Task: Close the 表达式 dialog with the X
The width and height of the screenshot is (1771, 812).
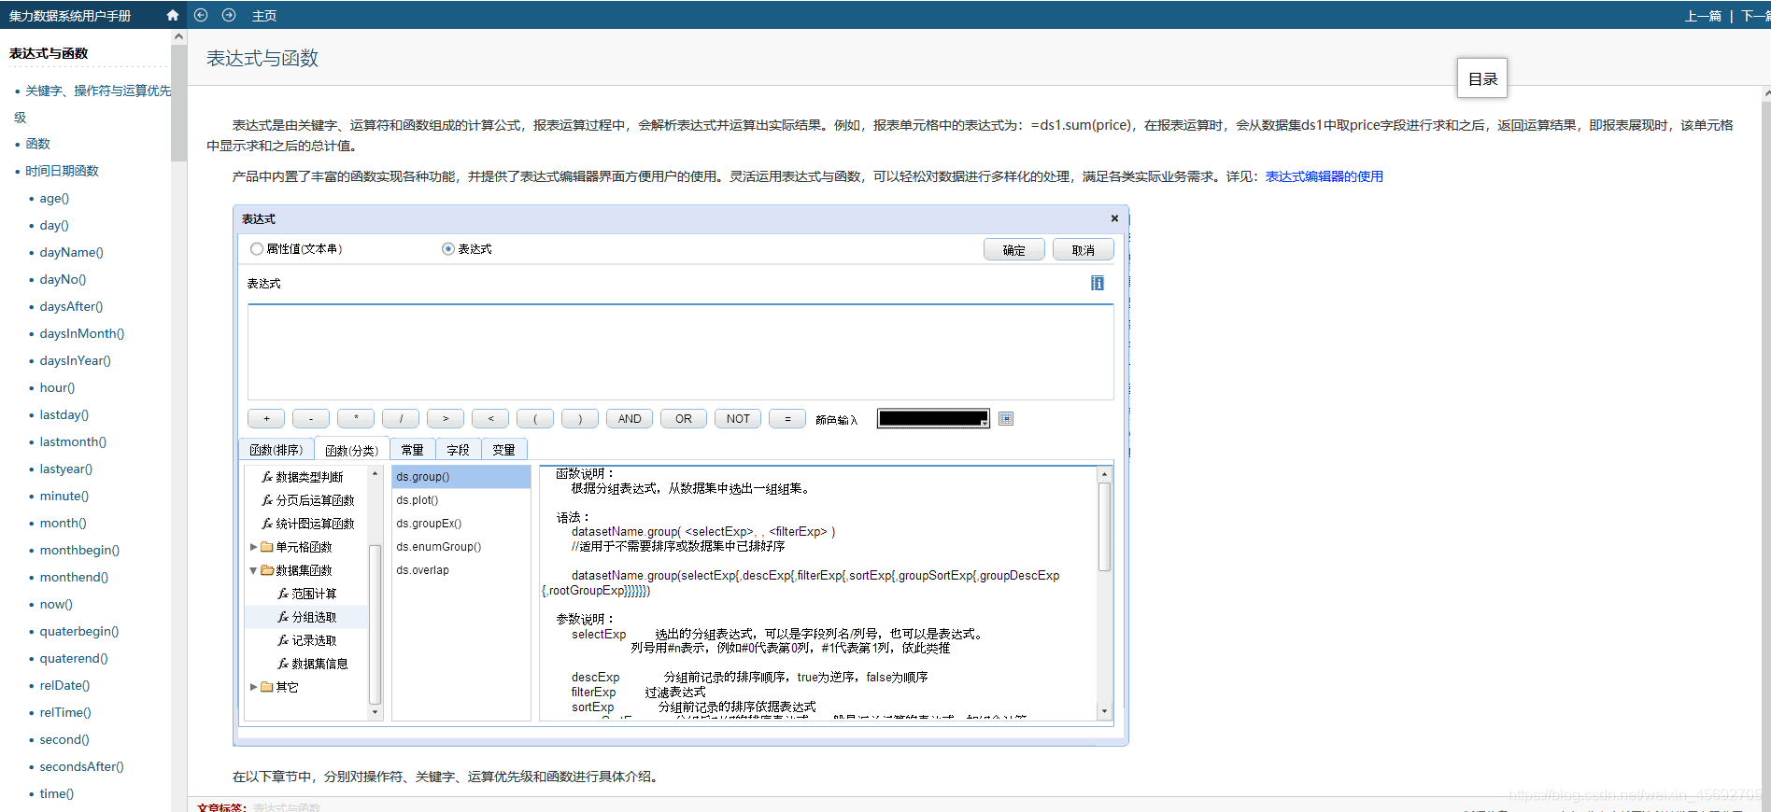Action: pyautogui.click(x=1114, y=218)
